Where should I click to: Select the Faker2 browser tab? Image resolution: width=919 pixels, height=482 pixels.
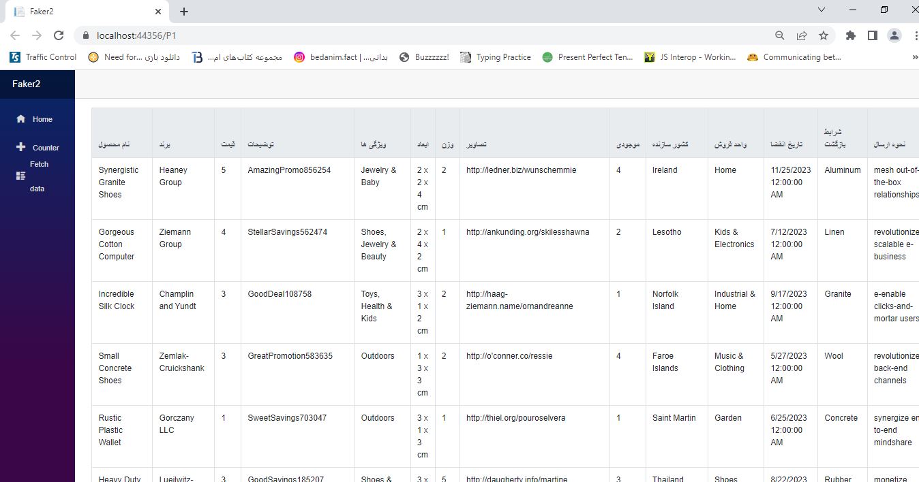click(x=82, y=12)
